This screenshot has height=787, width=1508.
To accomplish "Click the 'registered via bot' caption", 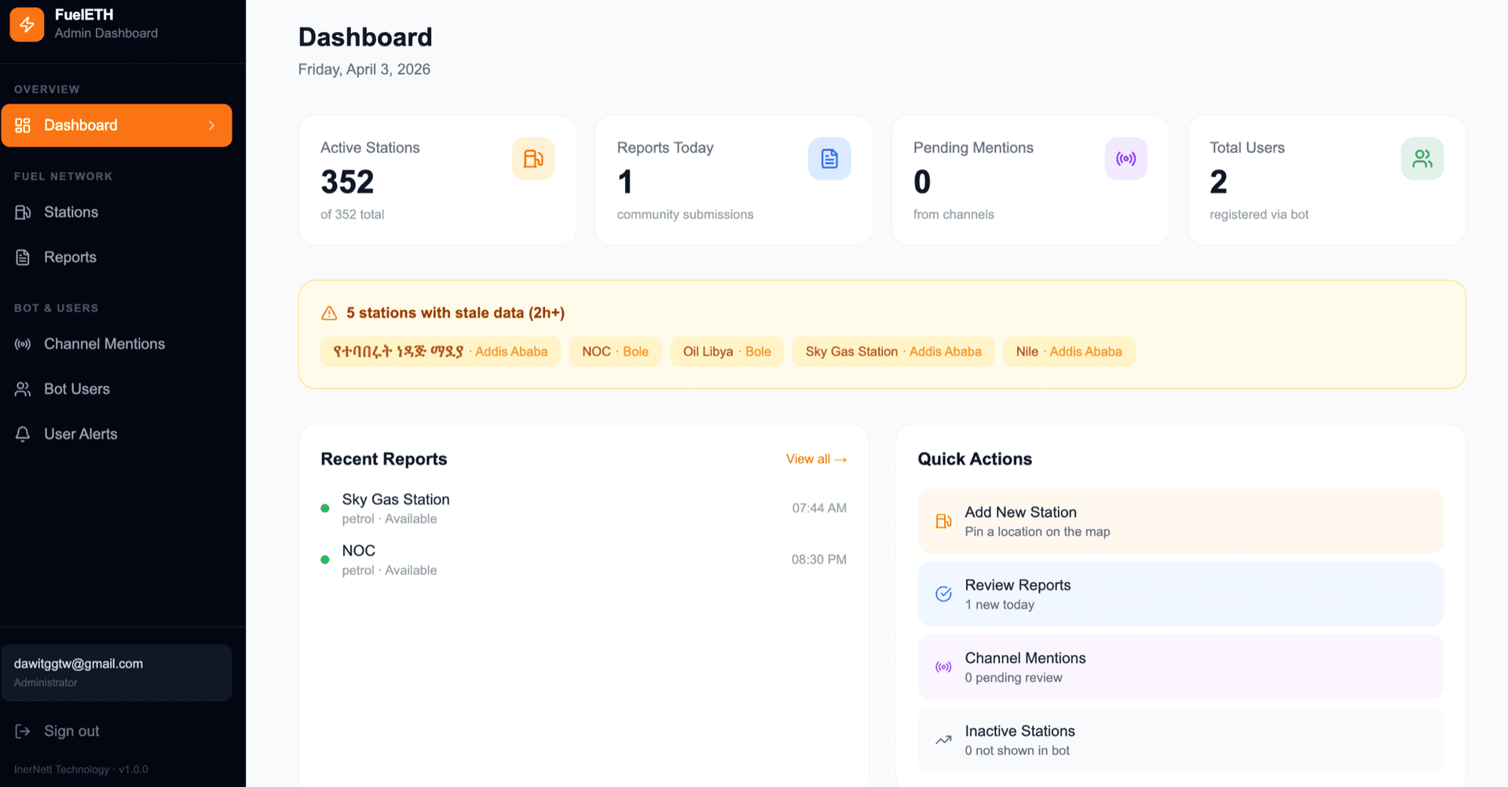I will coord(1259,214).
